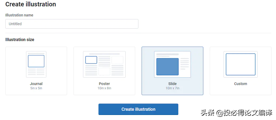The height and width of the screenshot is (120, 276).
Task: Click the 10in x 8in size text
Action: pyautogui.click(x=104, y=88)
